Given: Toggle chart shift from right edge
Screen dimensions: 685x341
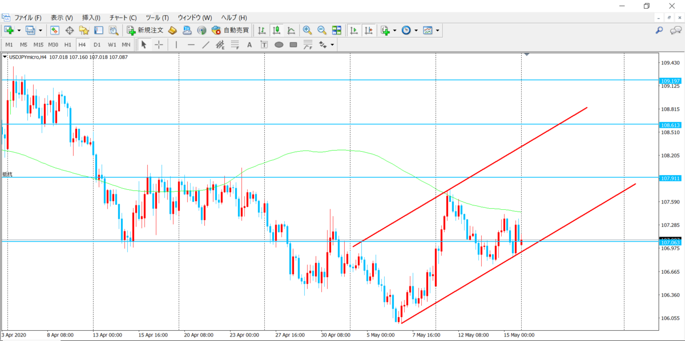Looking at the screenshot, I should (x=369, y=30).
